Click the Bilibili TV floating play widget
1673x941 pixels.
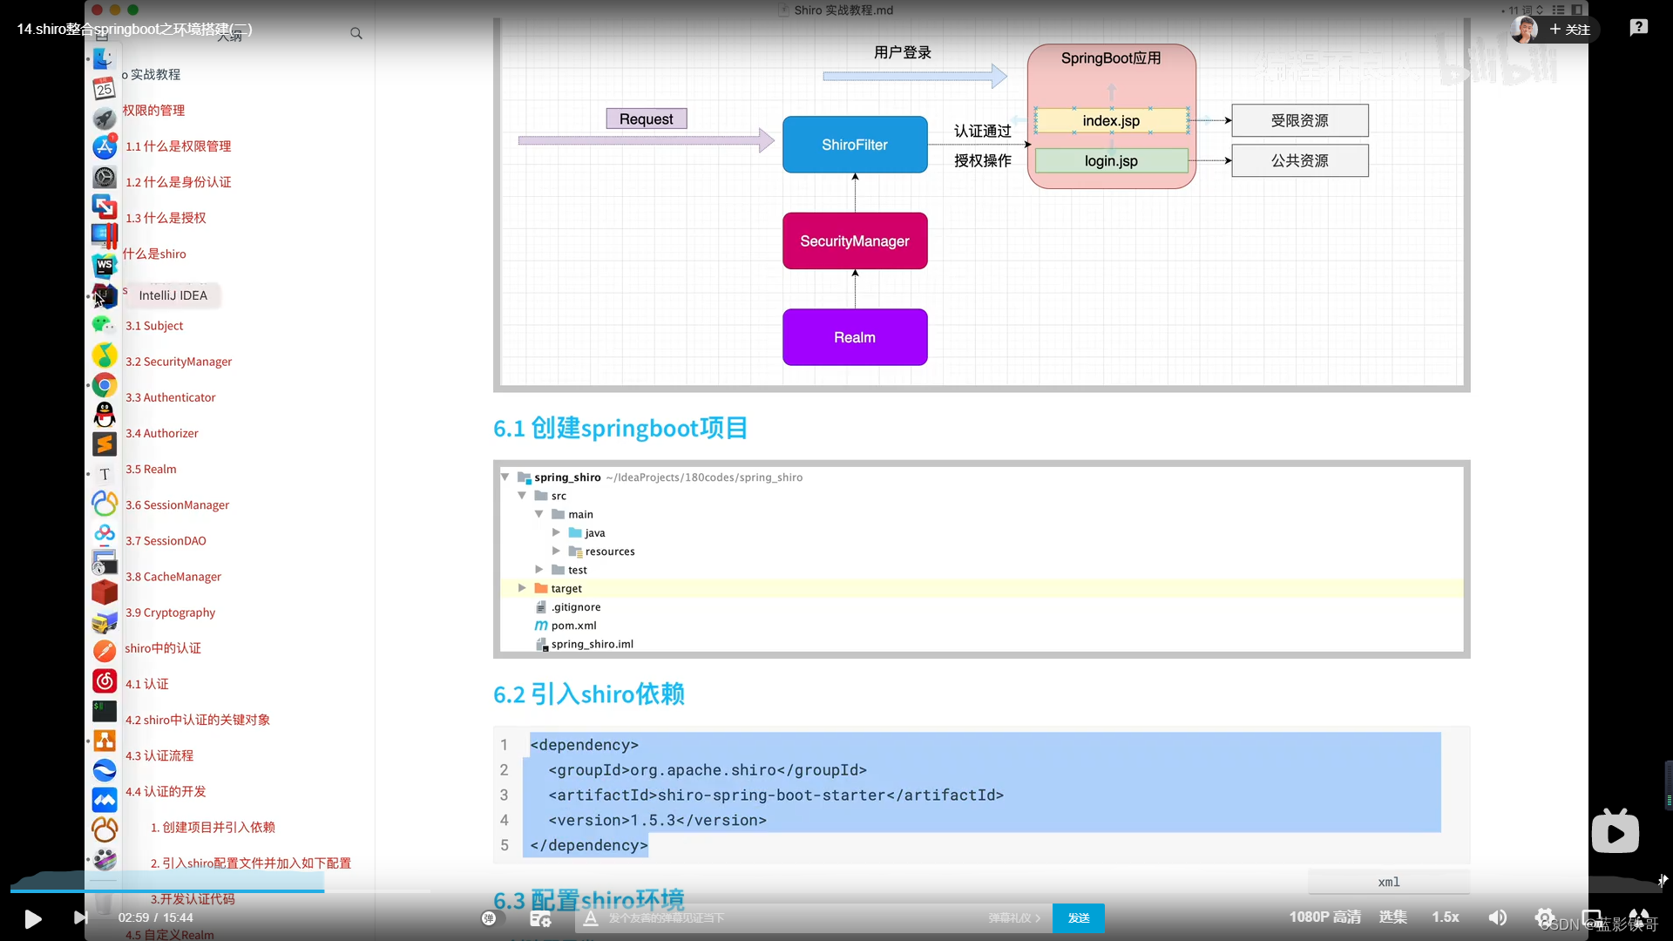click(x=1615, y=831)
